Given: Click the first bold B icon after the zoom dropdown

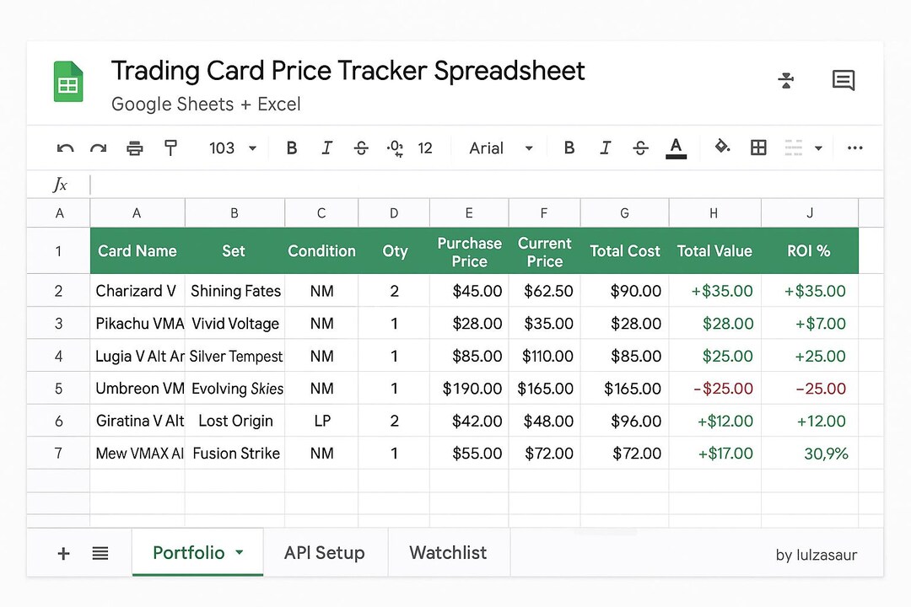Looking at the screenshot, I should [x=292, y=148].
